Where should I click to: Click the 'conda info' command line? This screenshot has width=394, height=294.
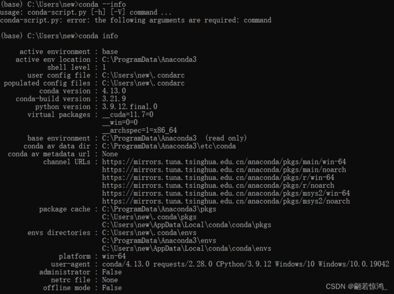click(x=59, y=36)
